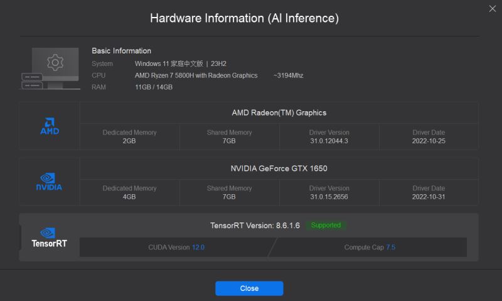Select the Compute Cap 7.5 value

coord(390,248)
